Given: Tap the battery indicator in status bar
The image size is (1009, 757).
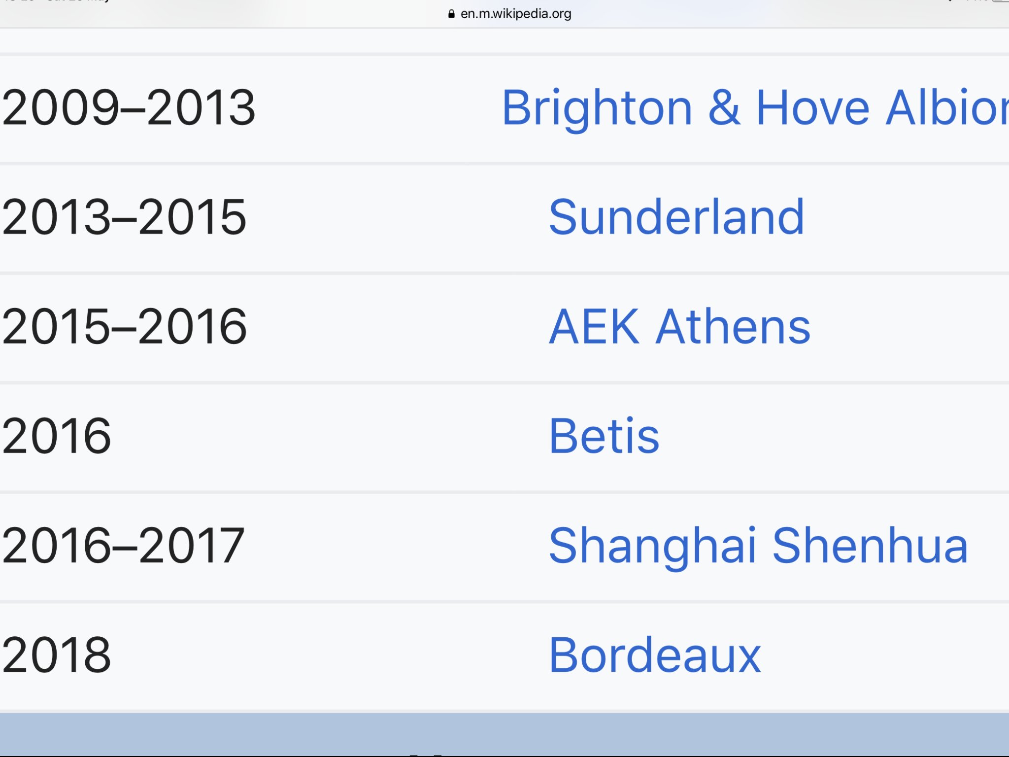Looking at the screenshot, I should coord(1000,1).
